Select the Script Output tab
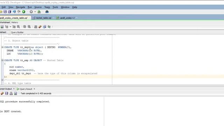 click(x=6, y=89)
